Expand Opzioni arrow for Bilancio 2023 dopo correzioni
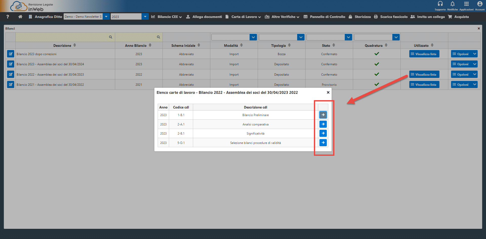This screenshot has height=239, width=486. (475, 54)
